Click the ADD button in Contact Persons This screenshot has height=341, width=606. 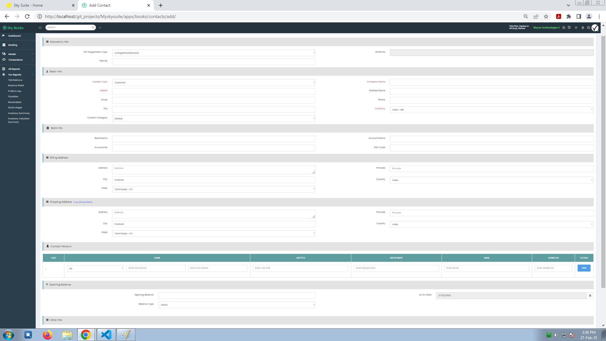584,268
